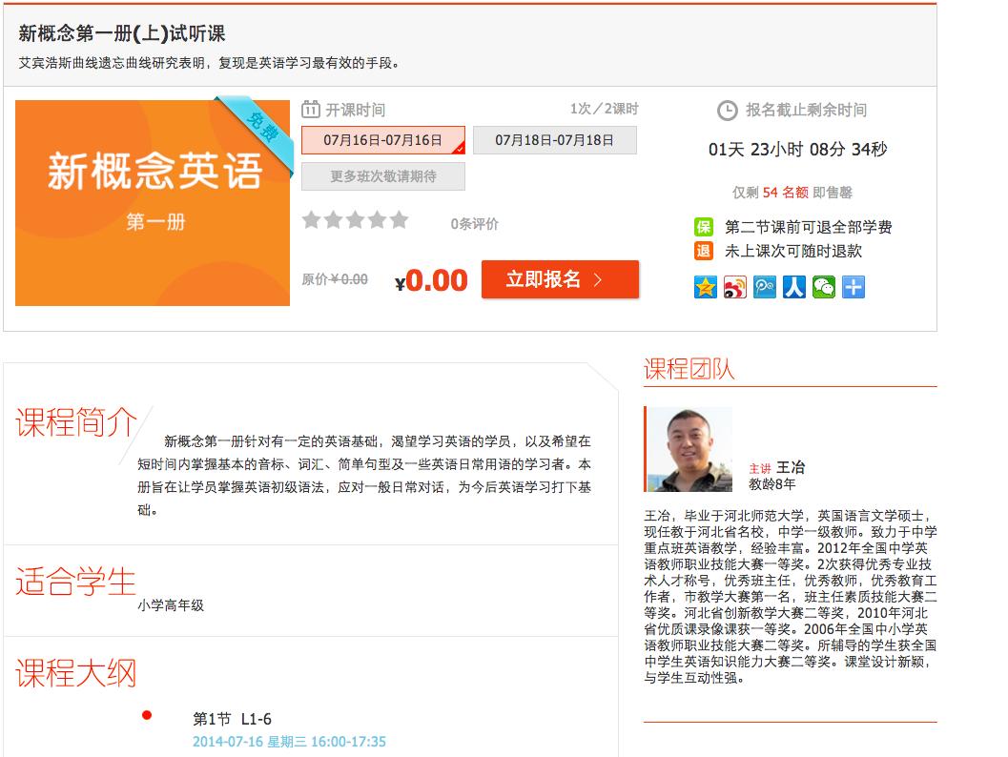Click the 更多班次敬请期待 disabled option
1008x757 pixels.
[383, 176]
